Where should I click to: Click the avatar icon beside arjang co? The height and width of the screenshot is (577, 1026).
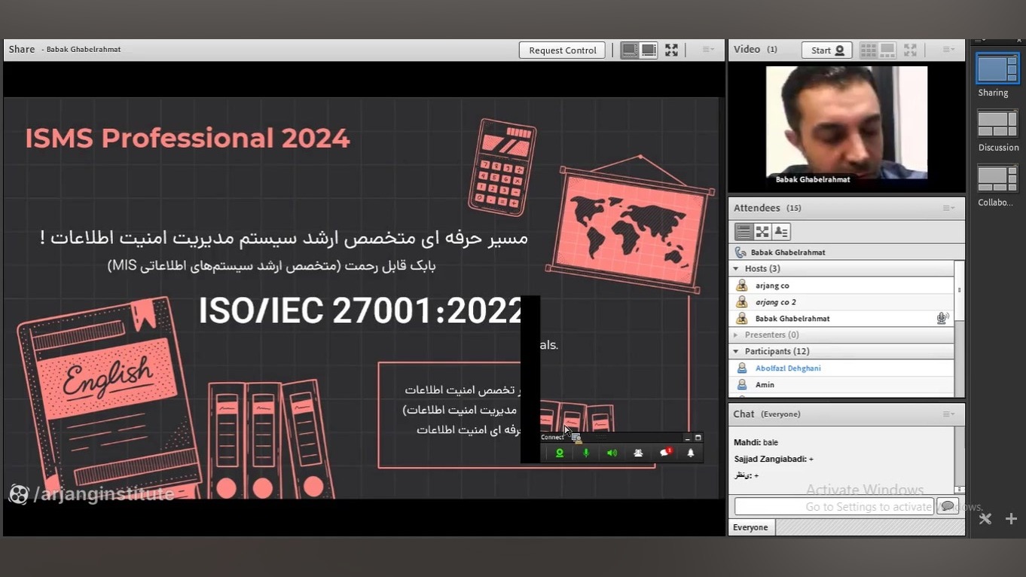(x=742, y=285)
